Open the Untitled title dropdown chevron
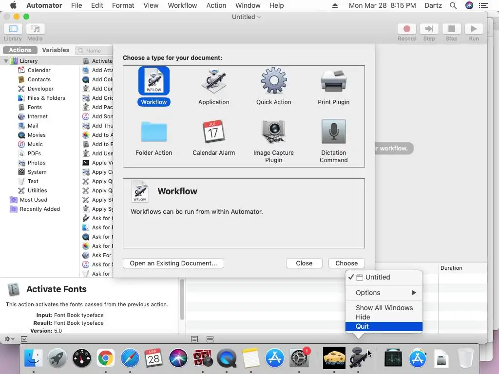The height and width of the screenshot is (374, 499). 259,17
